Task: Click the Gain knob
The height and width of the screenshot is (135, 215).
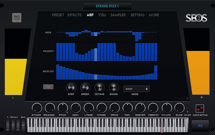Action: coord(76,108)
